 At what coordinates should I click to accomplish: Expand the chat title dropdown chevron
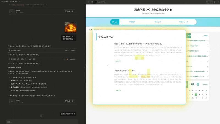20,2
